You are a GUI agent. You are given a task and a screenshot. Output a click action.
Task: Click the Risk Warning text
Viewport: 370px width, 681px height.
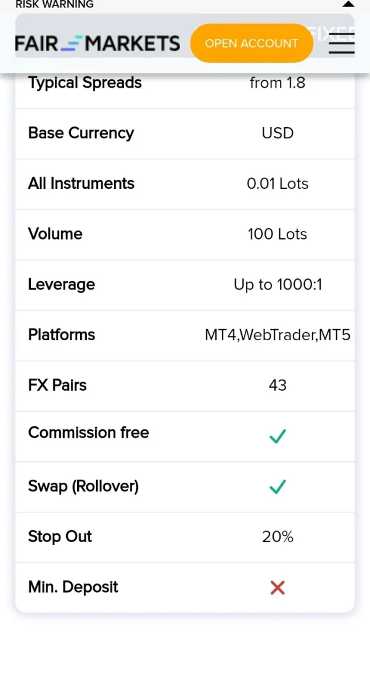[x=54, y=4]
